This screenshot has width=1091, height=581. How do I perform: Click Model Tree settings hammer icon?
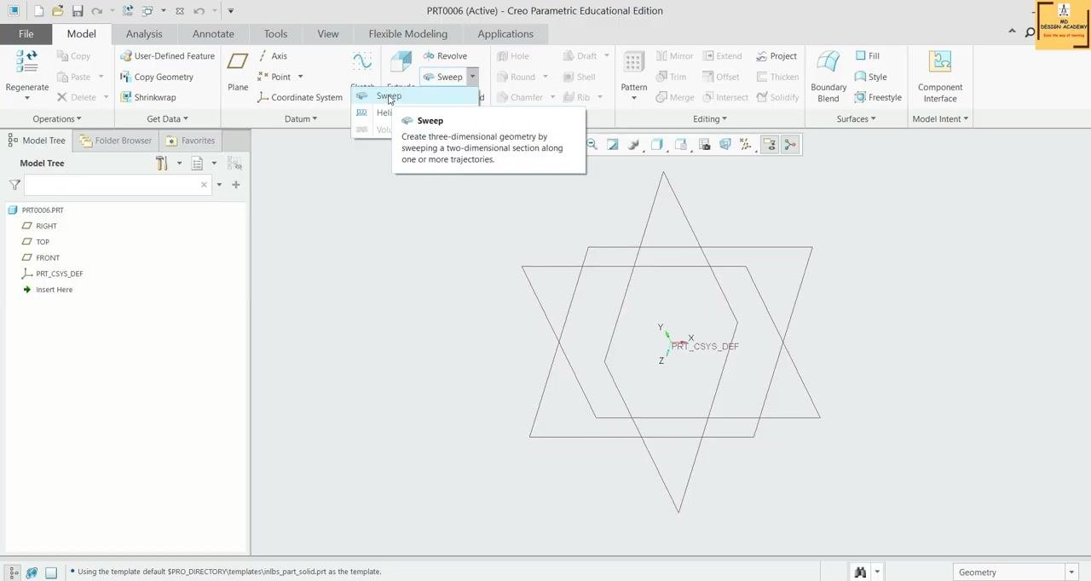click(161, 164)
